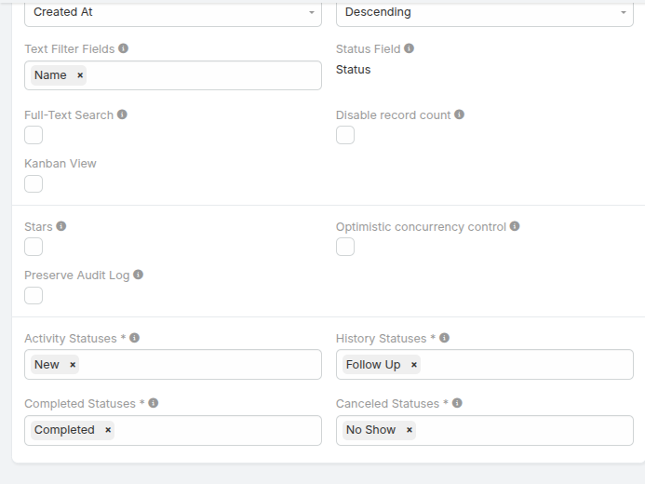Screen dimensions: 645x484
Task: Open the Created At dropdown
Action: 172,12
